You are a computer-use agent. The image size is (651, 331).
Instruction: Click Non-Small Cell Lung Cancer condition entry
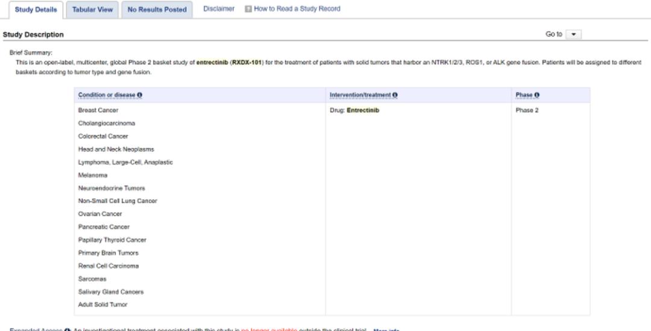(x=118, y=201)
